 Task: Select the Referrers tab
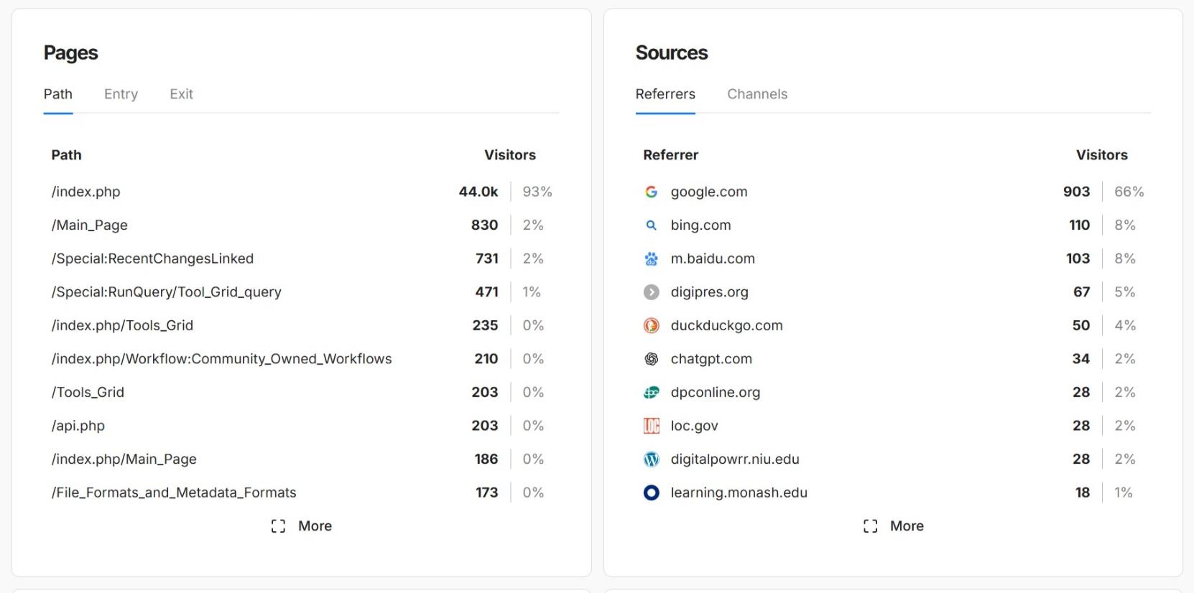[665, 94]
